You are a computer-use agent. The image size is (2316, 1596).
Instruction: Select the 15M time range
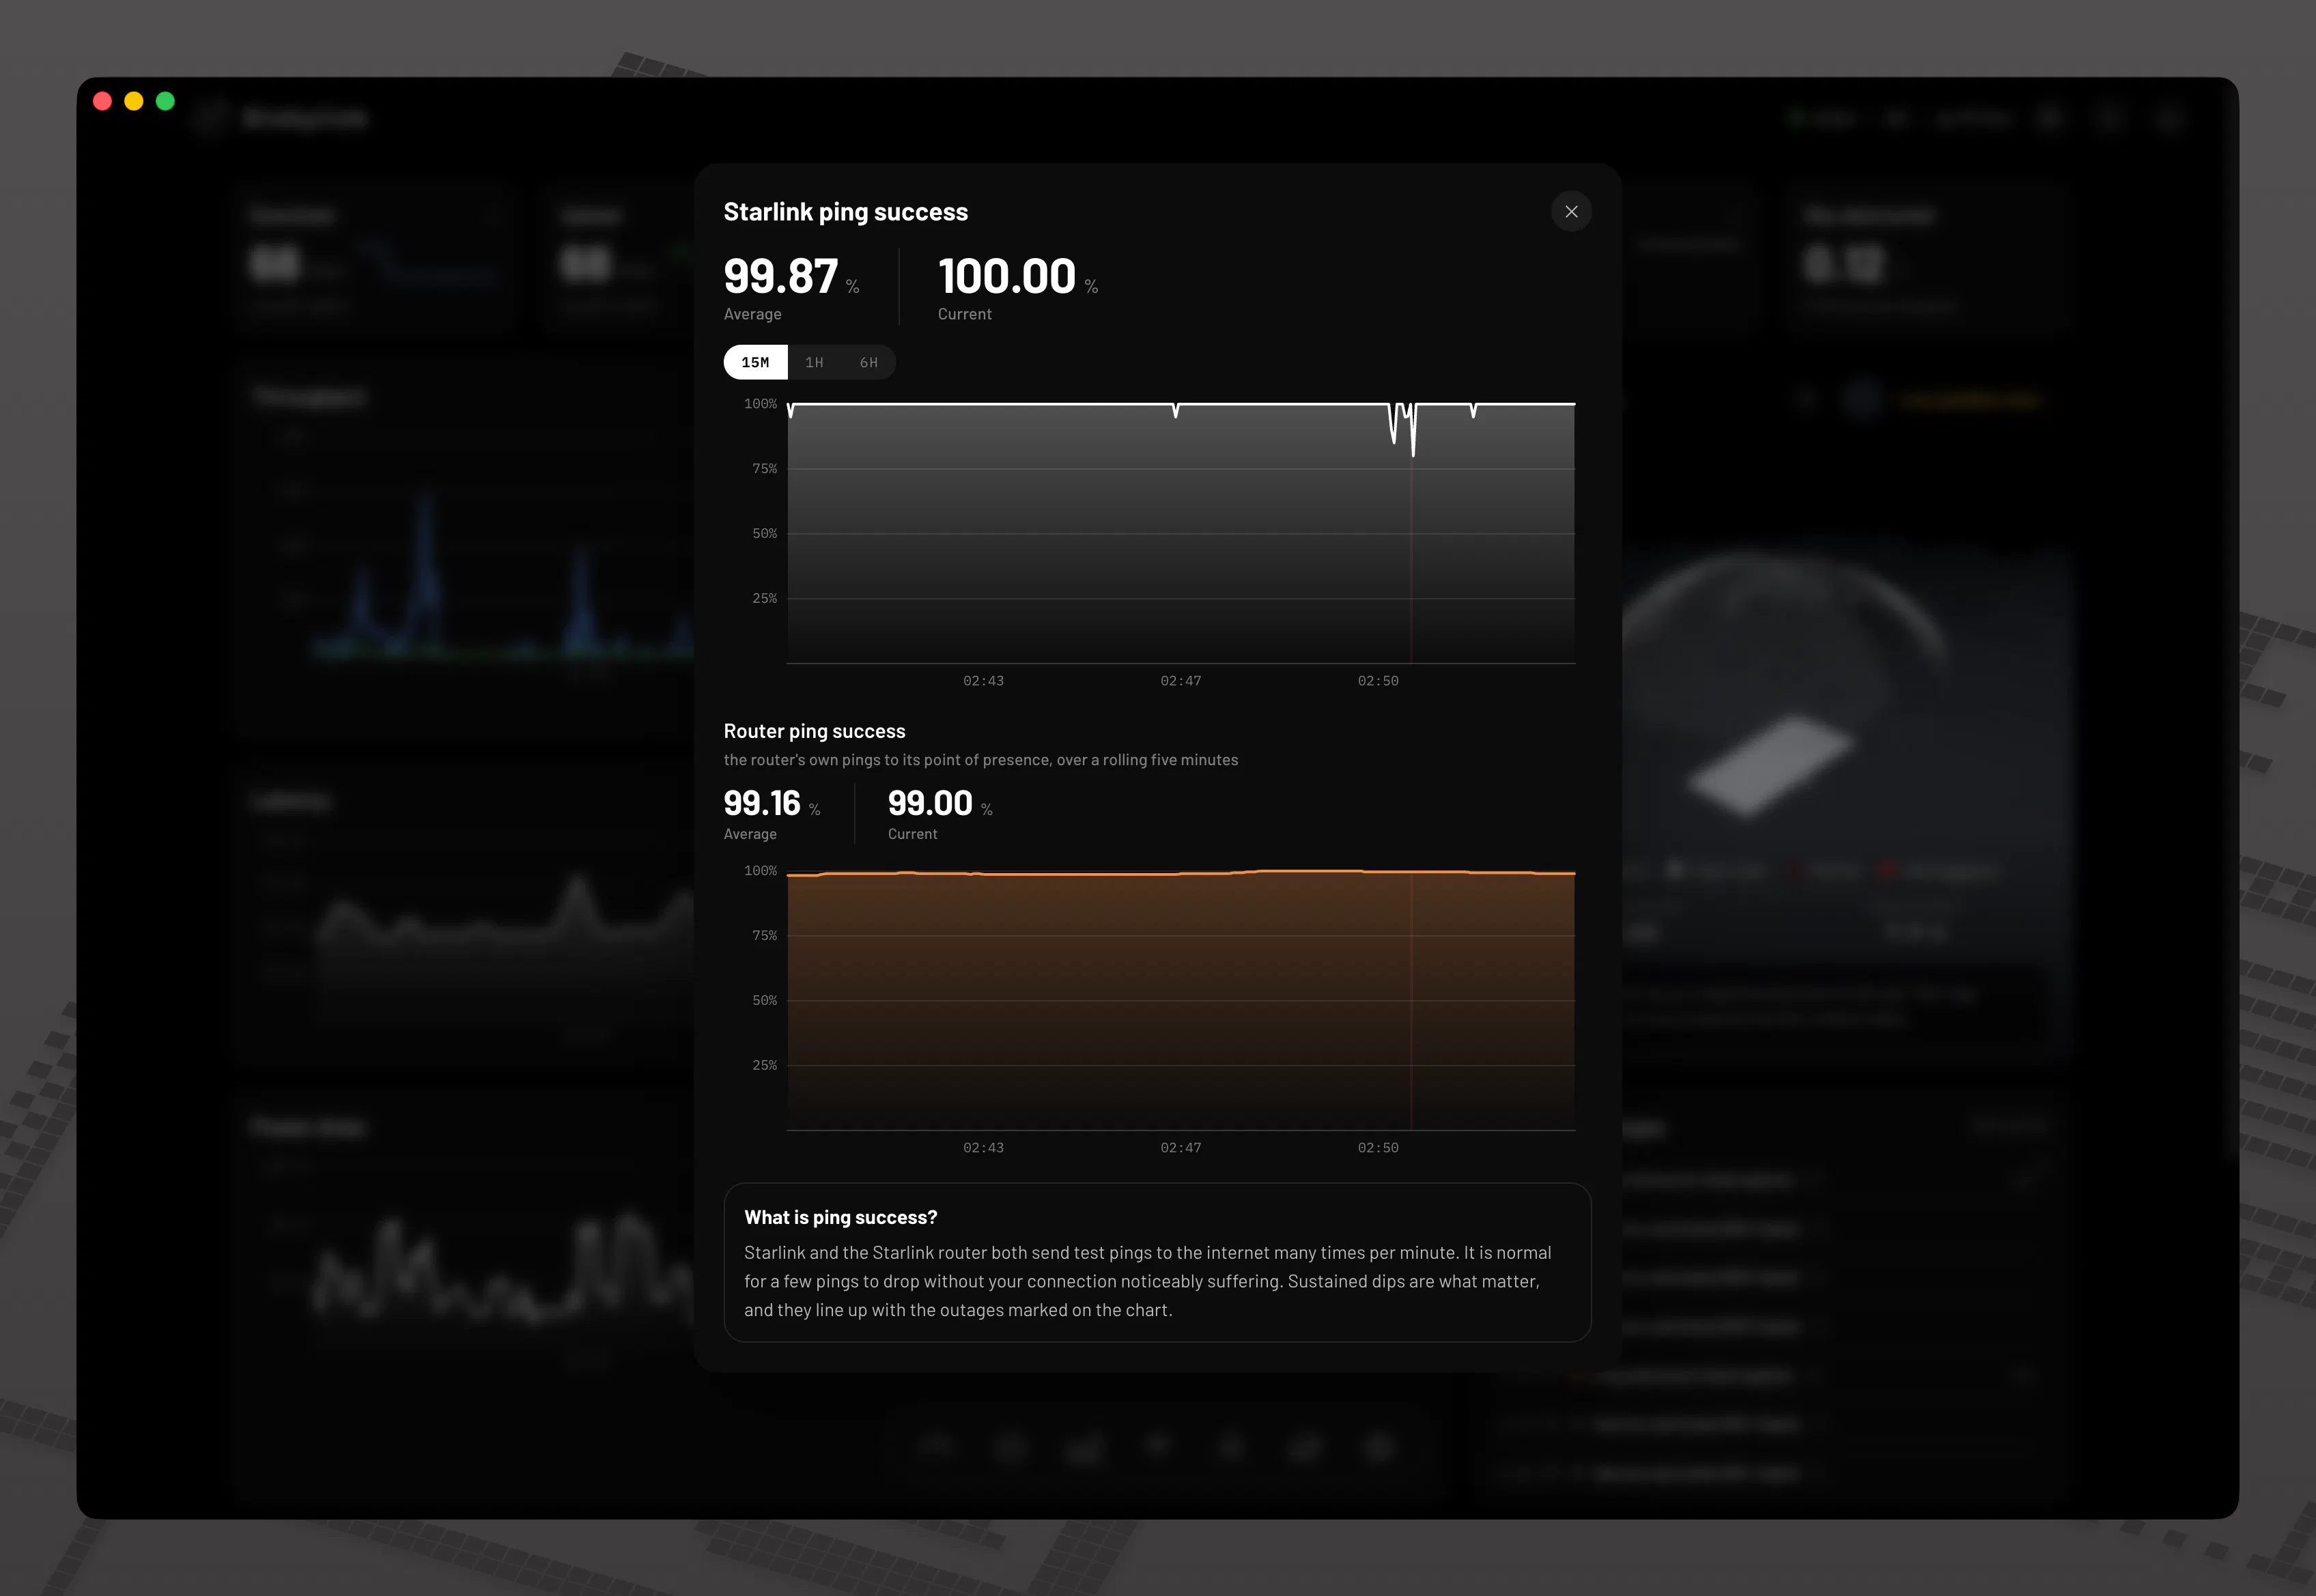pyautogui.click(x=755, y=362)
